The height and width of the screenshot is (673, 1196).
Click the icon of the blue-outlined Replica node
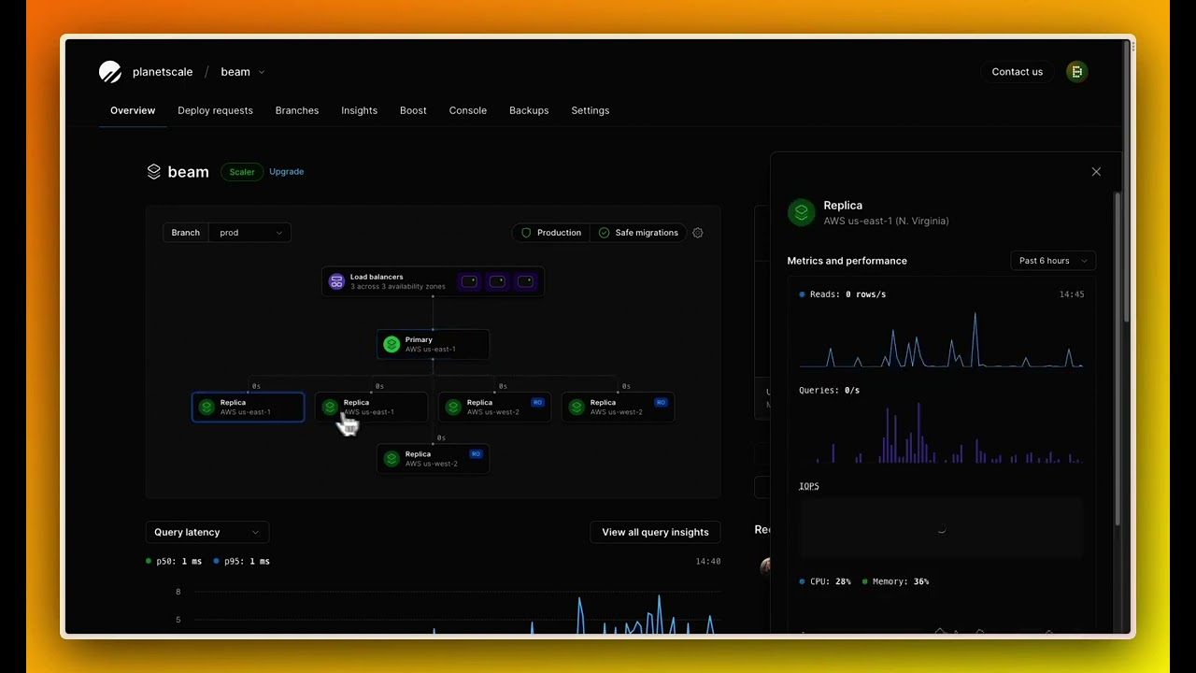tap(206, 407)
